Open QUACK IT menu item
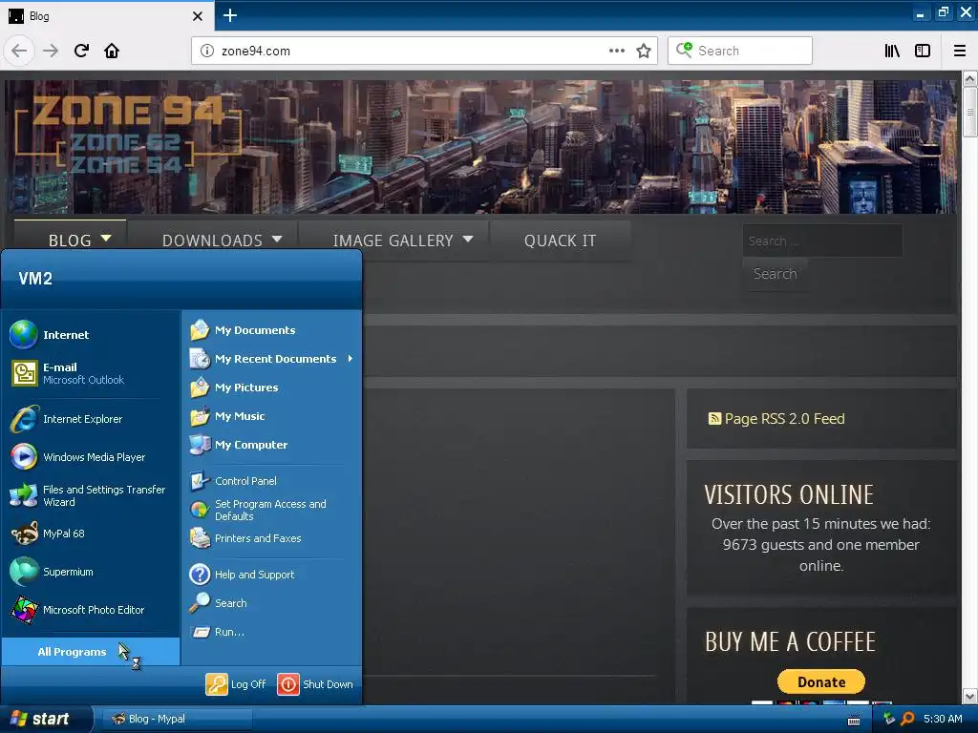The height and width of the screenshot is (733, 978). tap(560, 241)
